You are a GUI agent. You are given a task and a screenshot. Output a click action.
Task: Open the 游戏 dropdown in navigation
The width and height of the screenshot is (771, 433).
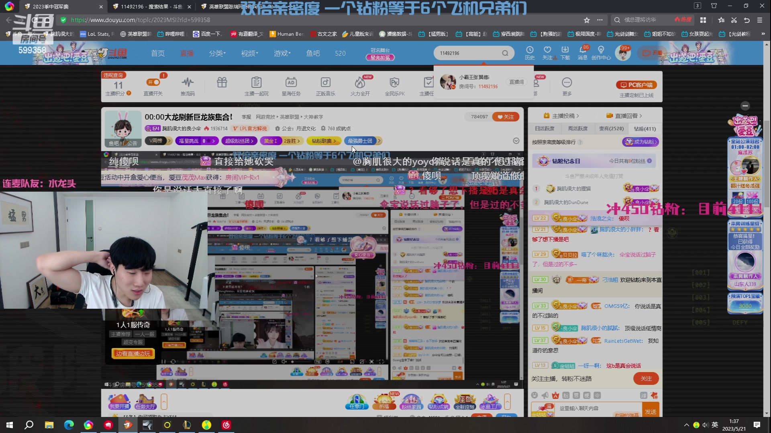pos(282,53)
